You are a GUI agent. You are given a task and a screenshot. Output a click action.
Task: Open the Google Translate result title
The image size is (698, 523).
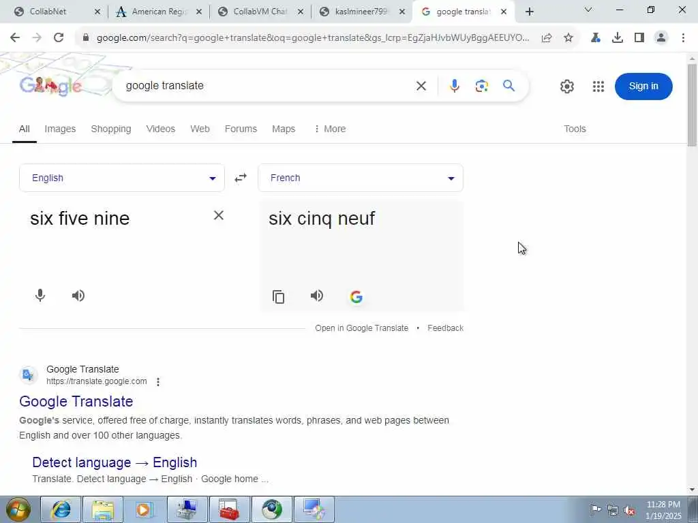point(76,402)
